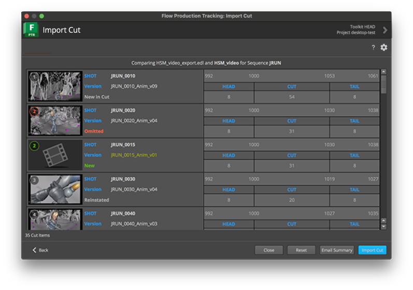
Task: Click the macOS green zoom window button
Action: click(x=41, y=16)
